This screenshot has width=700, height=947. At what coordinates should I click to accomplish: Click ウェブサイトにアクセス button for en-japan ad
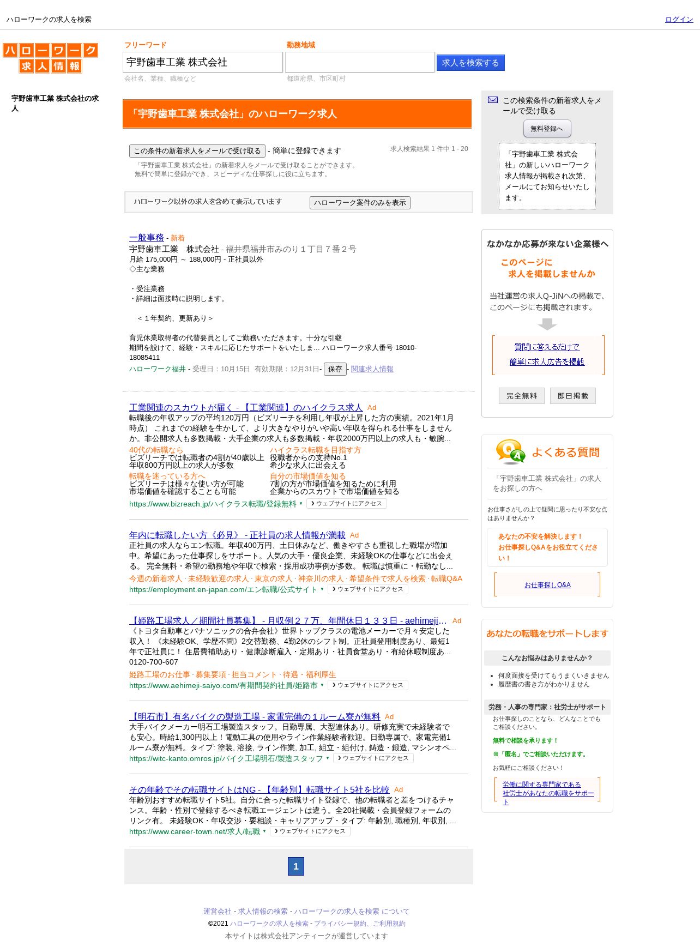pyautogui.click(x=368, y=589)
